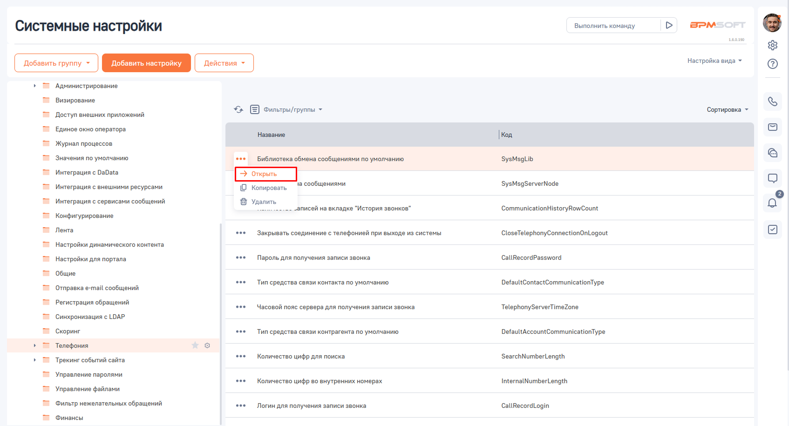
Task: Expand the Трекинг событий сайта folder
Action: click(34, 360)
